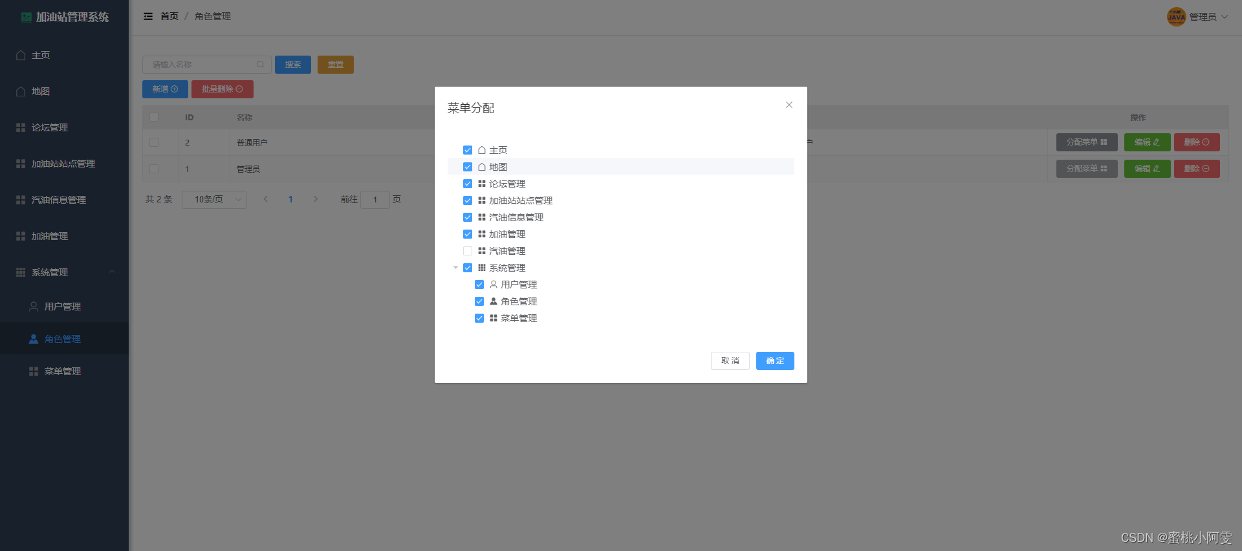The image size is (1242, 551).
Task: Uncheck the 角色管理 checkbox in dialog
Action: click(x=479, y=301)
